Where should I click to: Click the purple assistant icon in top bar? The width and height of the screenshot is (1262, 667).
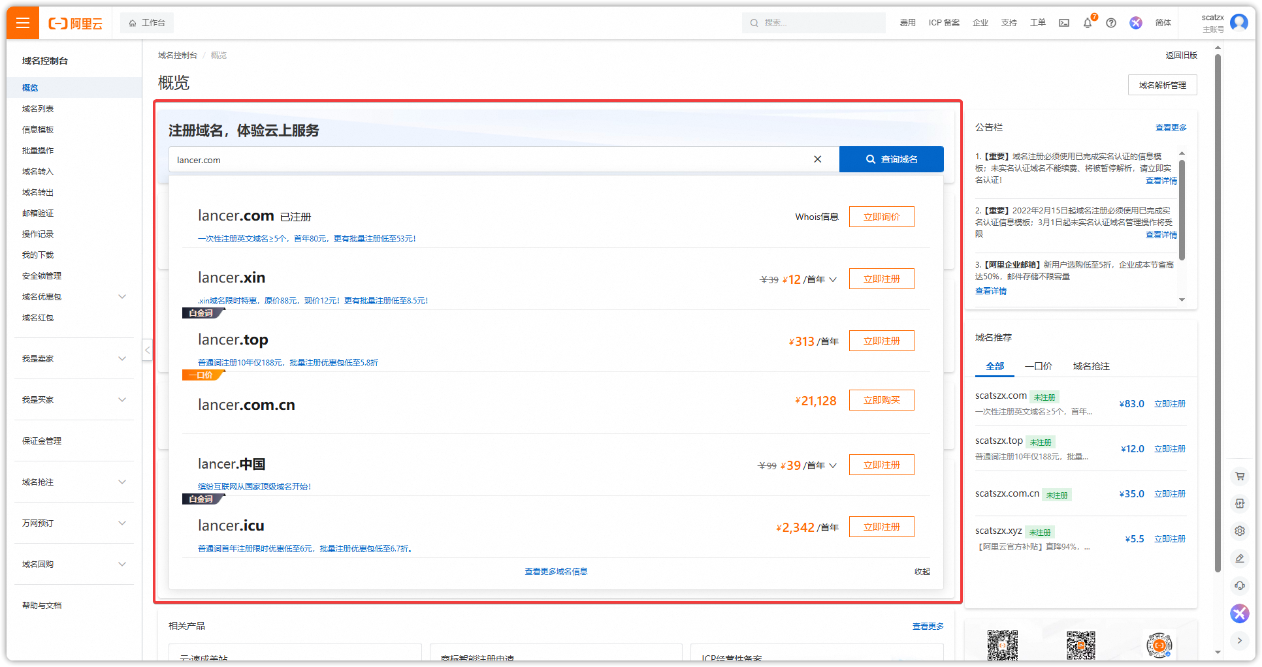[1136, 23]
